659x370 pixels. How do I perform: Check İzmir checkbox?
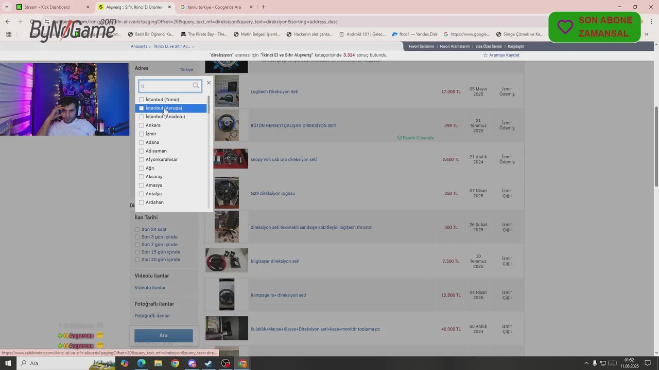[142, 134]
